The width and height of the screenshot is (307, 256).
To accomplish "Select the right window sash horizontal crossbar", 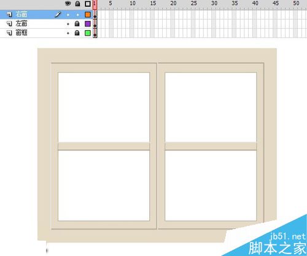I will (211, 146).
